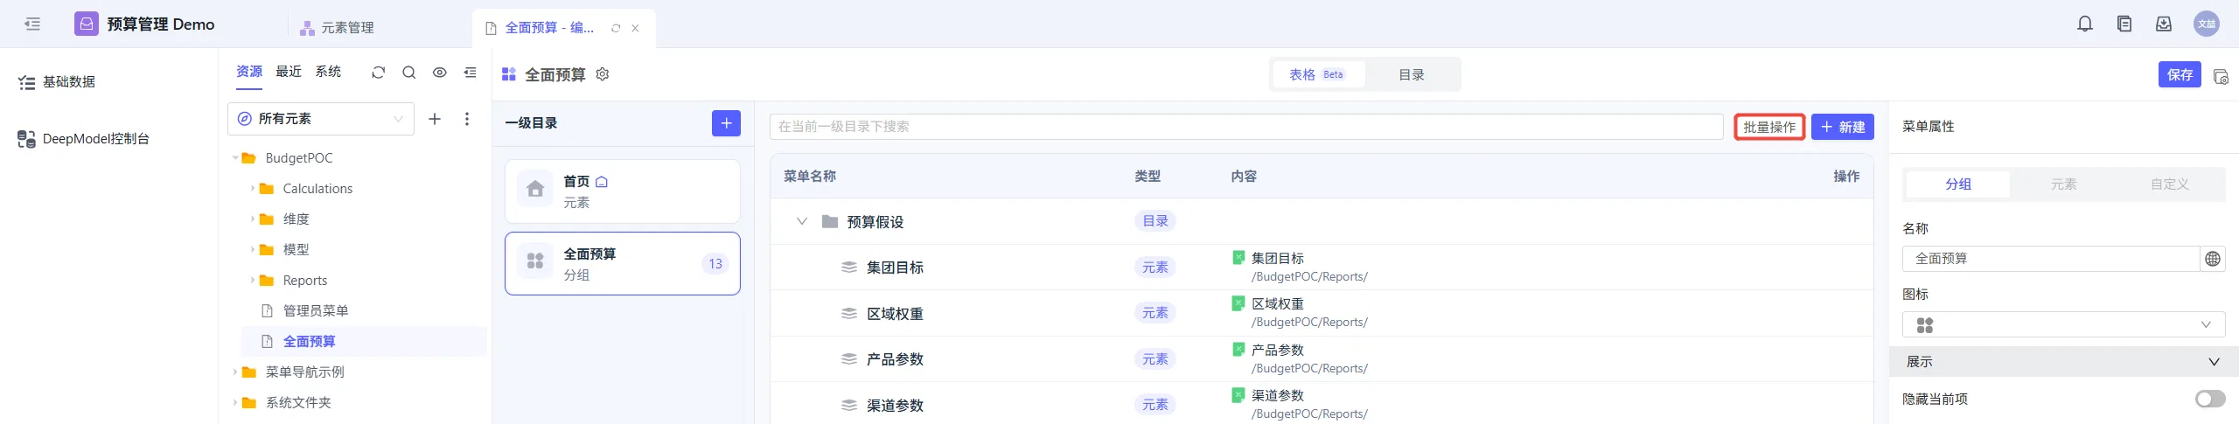Click the drag handle of 区域权重 row
The width and height of the screenshot is (2239, 424).
[x=848, y=313]
